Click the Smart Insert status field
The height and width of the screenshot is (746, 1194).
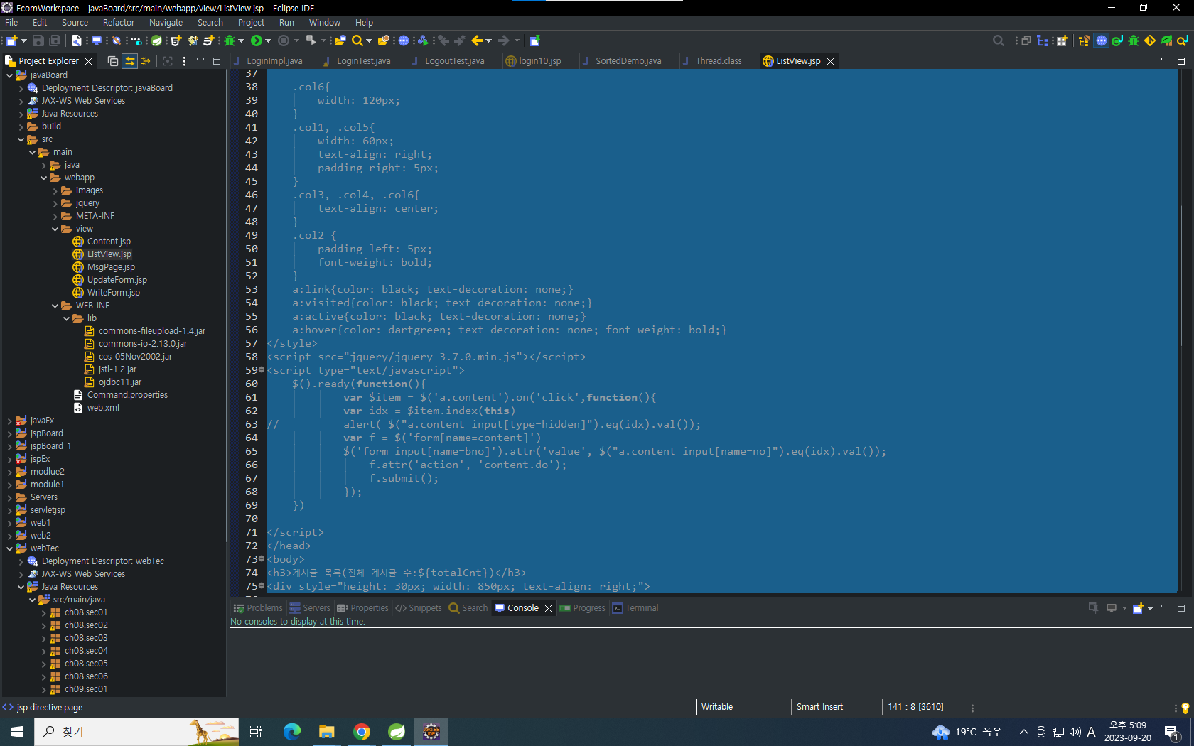[x=819, y=707]
